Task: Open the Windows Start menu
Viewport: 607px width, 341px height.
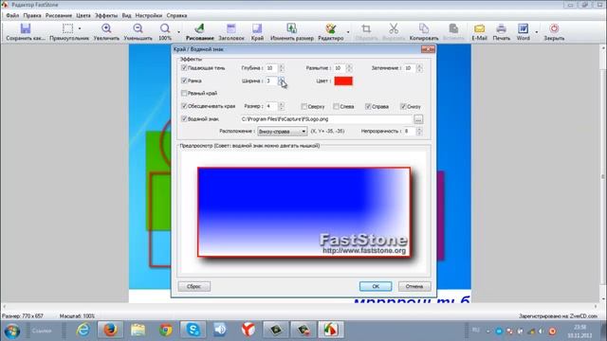Action: pyautogui.click(x=12, y=331)
